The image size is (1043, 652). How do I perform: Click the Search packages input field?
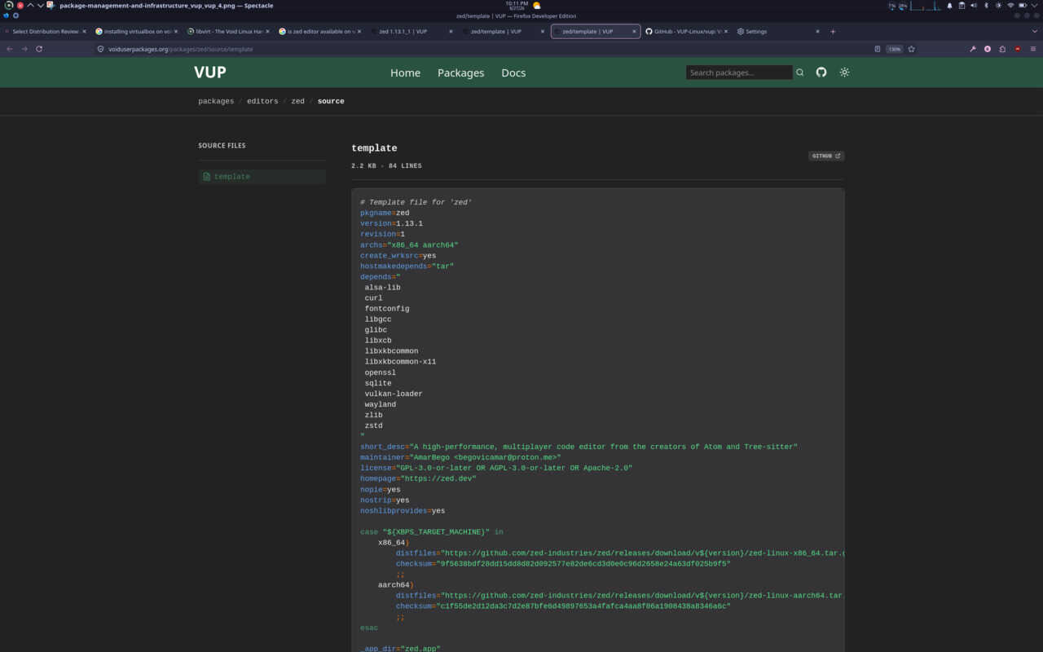click(x=739, y=73)
